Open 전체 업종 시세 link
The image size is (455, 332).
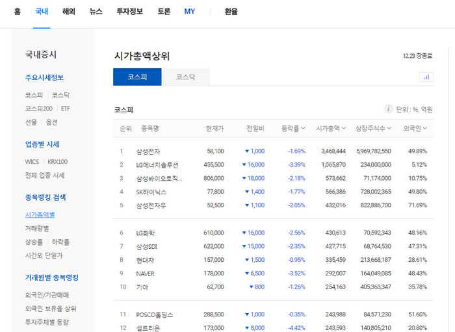[x=45, y=175]
